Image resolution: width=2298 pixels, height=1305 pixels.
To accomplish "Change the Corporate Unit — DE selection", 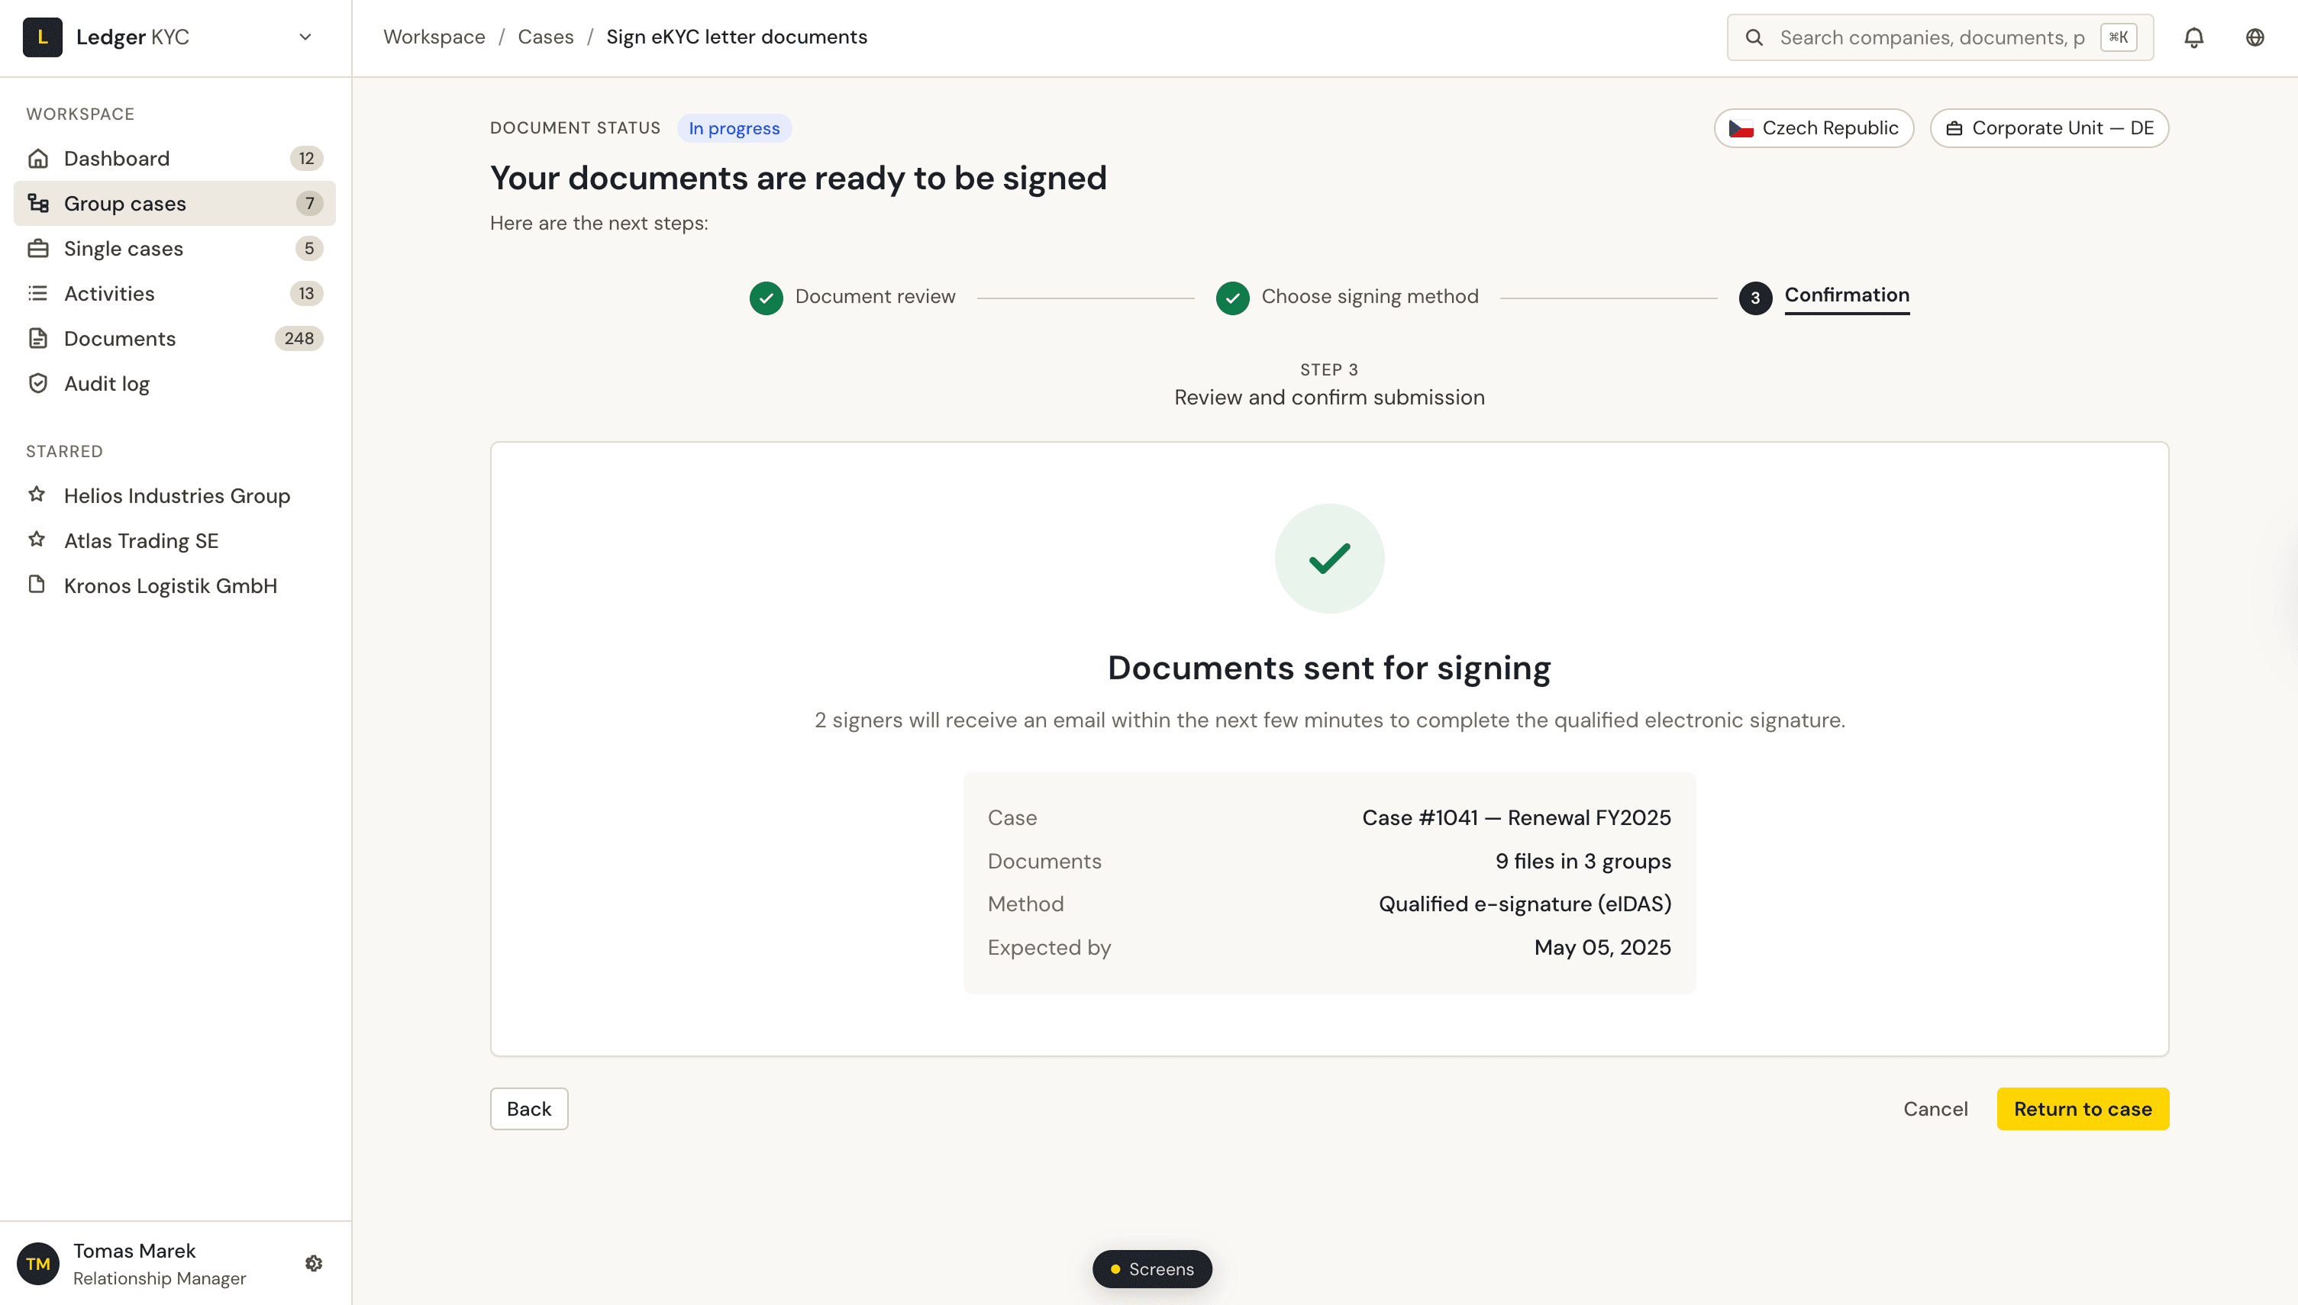I will coord(2049,127).
